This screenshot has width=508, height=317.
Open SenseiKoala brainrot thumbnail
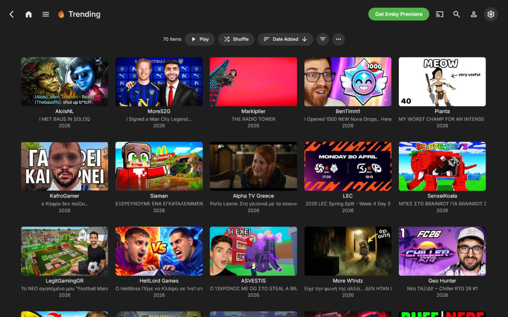pyautogui.click(x=442, y=167)
